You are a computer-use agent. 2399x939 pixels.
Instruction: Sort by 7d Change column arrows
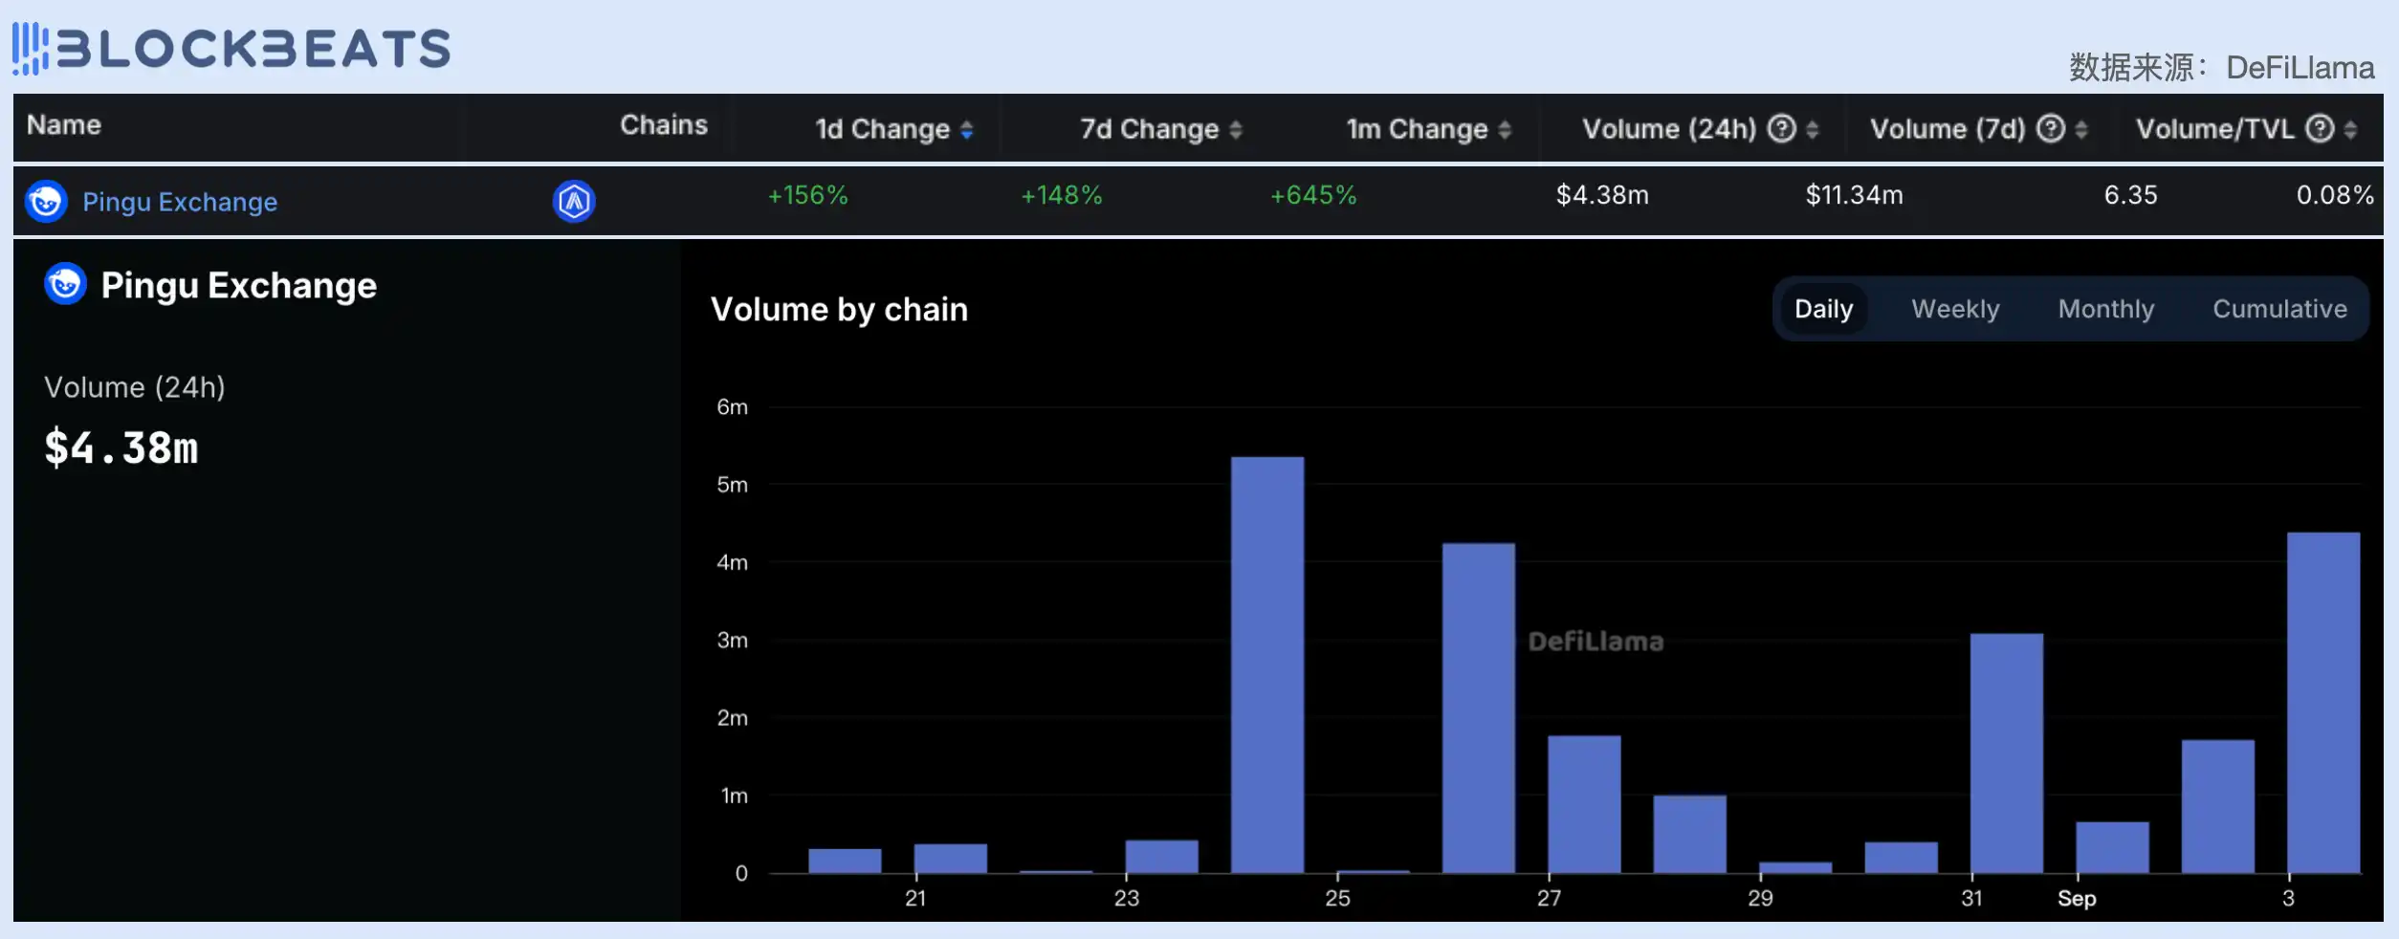click(x=1236, y=130)
